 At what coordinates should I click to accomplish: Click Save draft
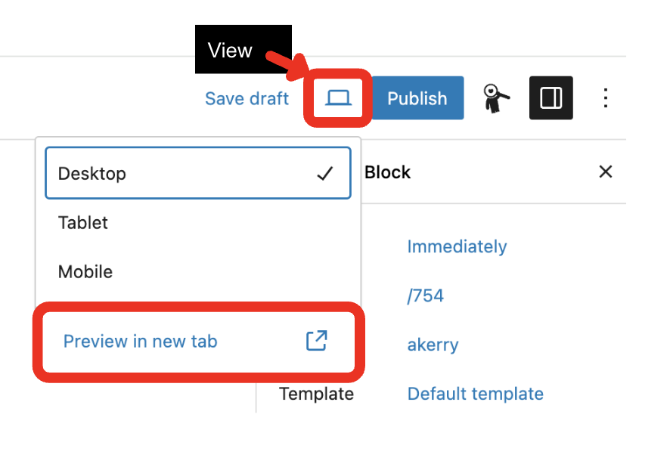[247, 99]
